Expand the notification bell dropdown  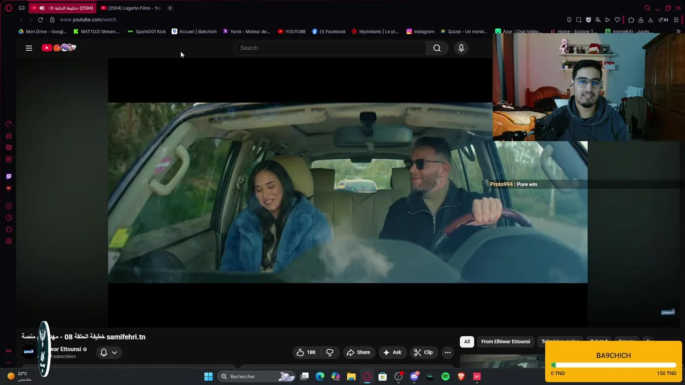(109, 352)
